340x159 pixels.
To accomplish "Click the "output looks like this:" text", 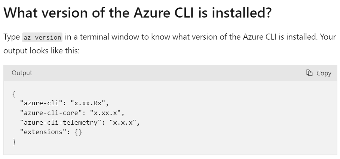I will tap(41, 51).
